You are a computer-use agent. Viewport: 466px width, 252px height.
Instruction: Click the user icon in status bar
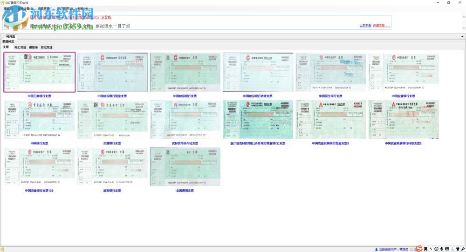376,249
